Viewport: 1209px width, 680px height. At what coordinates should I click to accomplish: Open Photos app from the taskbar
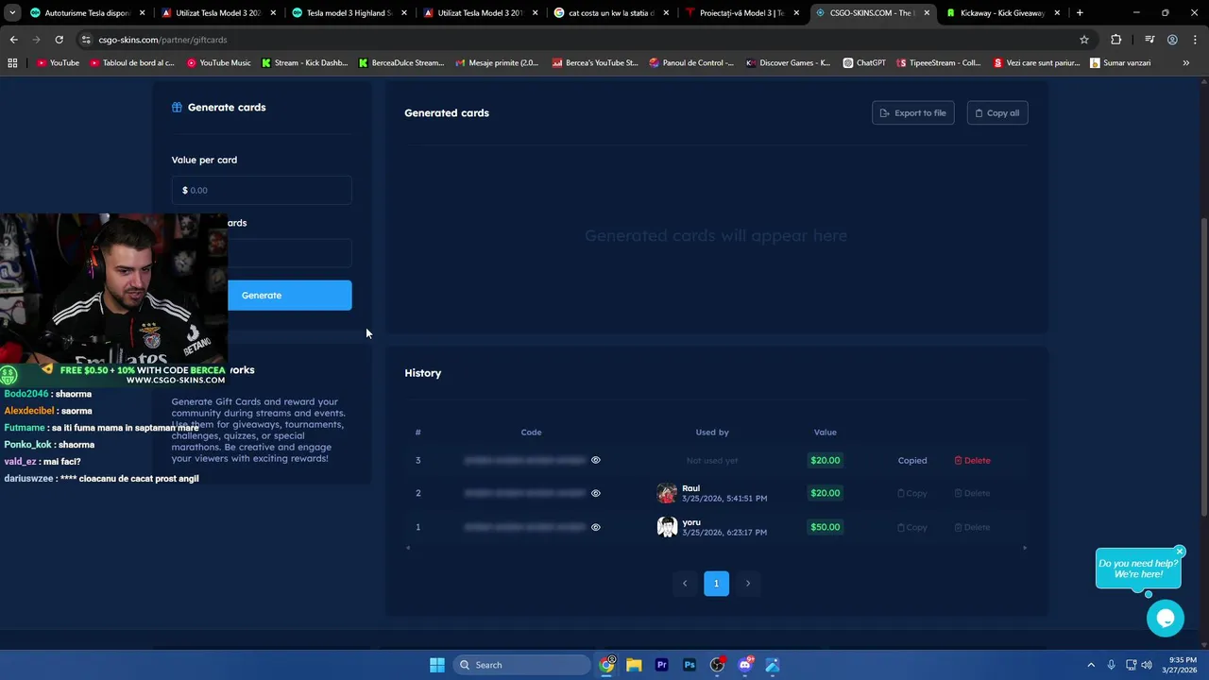point(773,665)
